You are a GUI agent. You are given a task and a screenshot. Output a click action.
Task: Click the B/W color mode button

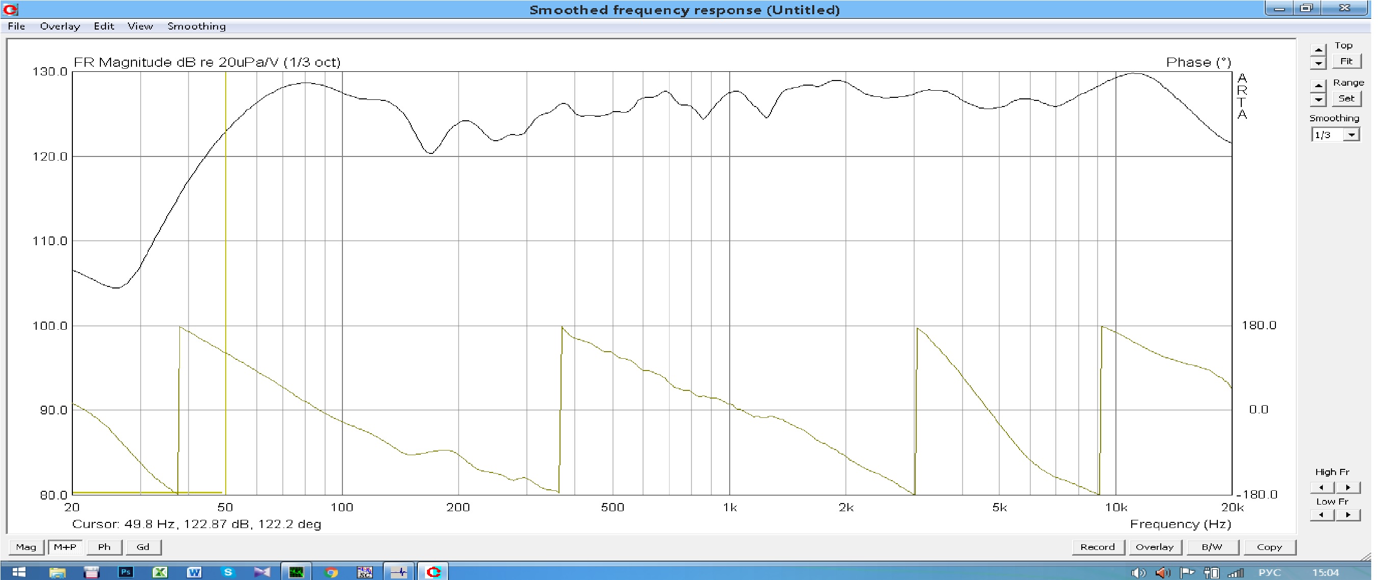pos(1212,547)
